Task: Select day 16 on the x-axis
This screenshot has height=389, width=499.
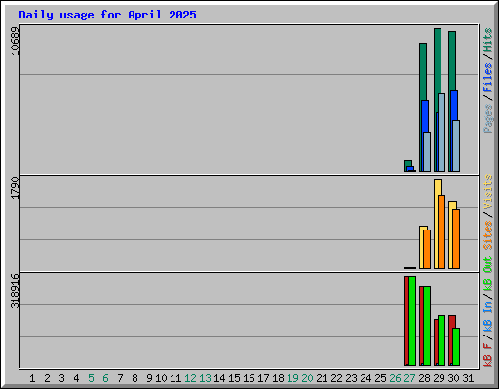Action: coord(249,378)
